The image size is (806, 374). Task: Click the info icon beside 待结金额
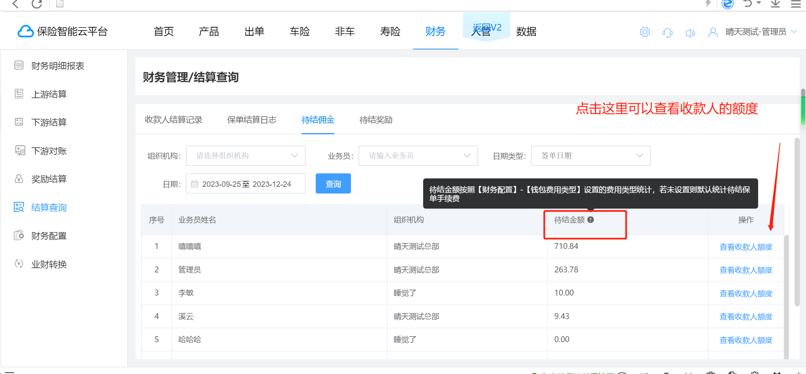(x=591, y=220)
